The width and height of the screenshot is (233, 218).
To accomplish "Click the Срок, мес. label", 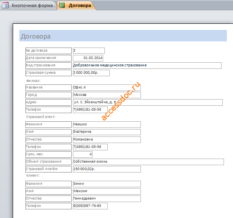I will click(x=48, y=154).
